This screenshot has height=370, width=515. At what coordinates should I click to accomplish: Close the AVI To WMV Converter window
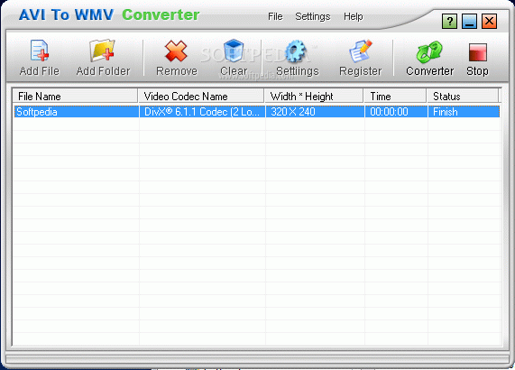point(489,22)
